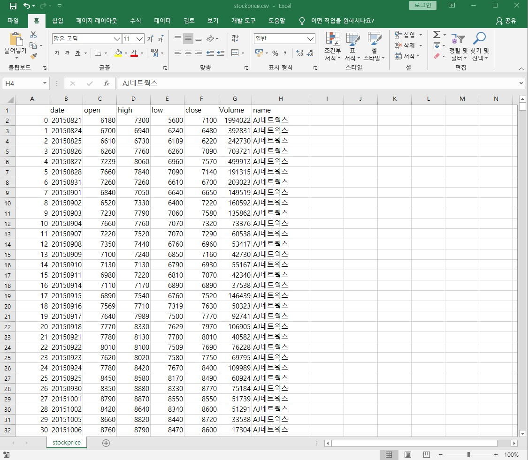Screen dimensions: 528x460
Task: Open the font size dropdown
Action: pyautogui.click(x=140, y=39)
